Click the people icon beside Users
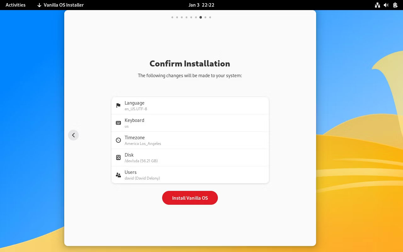 tap(118, 175)
